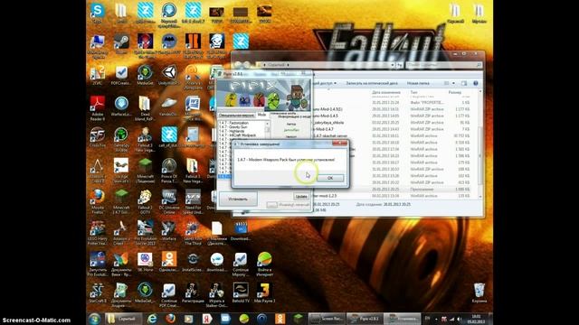Click the volume icon in system tray
Image resolution: width=579 pixels, height=325 pixels.
point(460,319)
